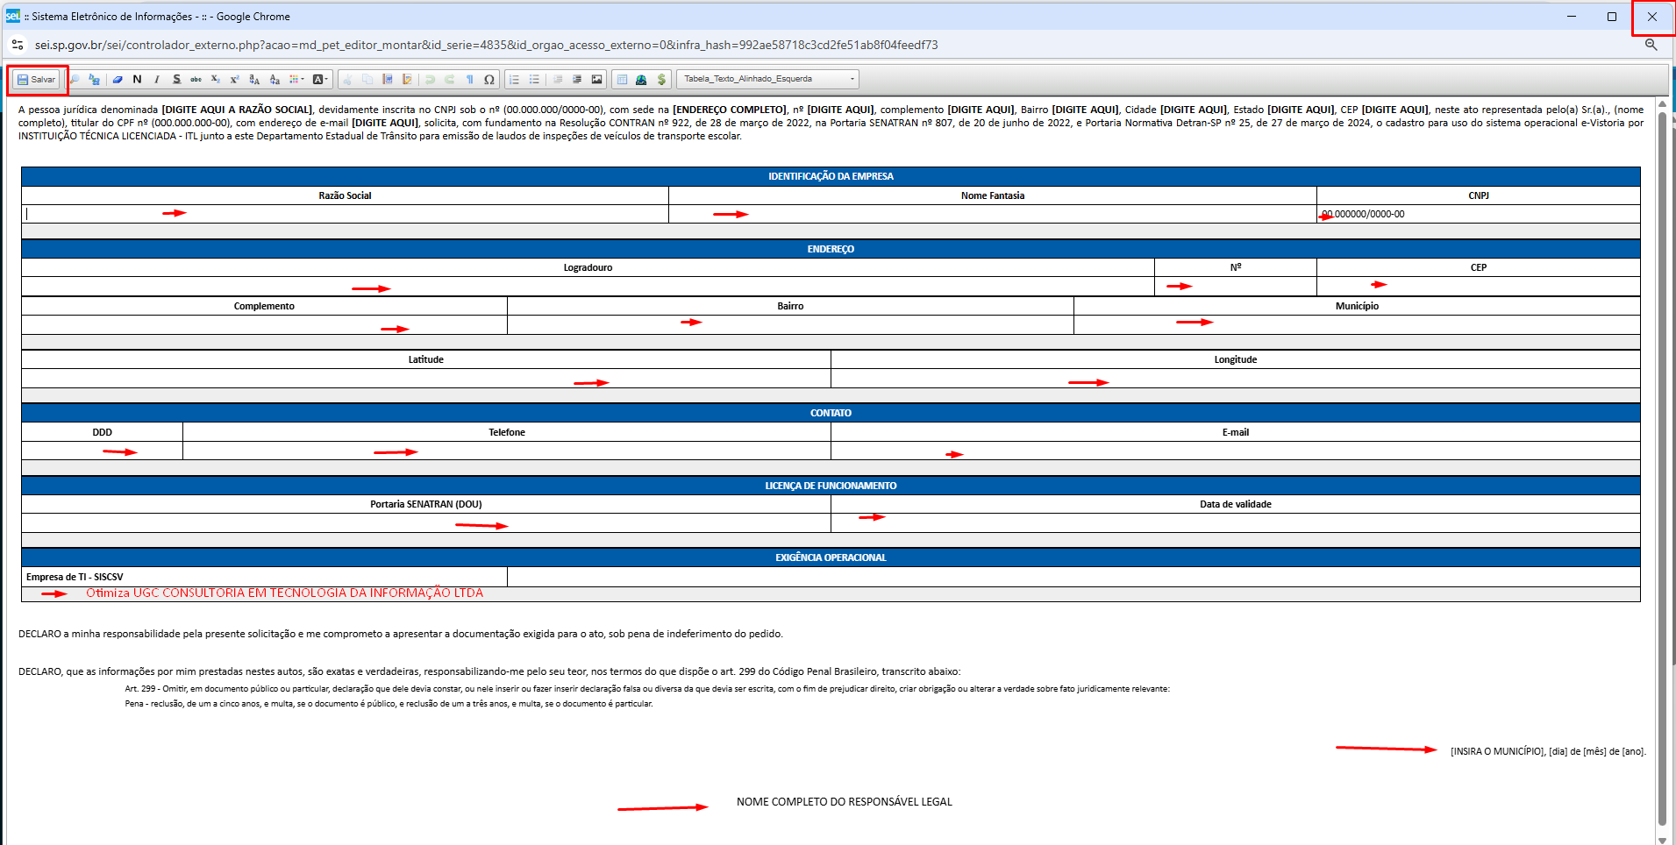Click the vertical scrollbar of the editor
Screen dimensions: 1676x845
(1662, 467)
